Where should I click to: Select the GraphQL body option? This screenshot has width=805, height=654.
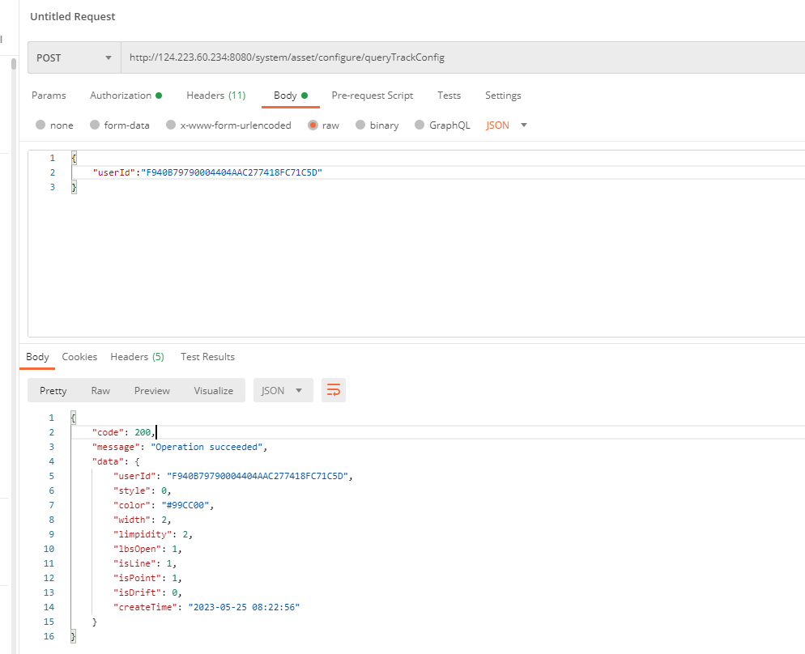(x=420, y=125)
